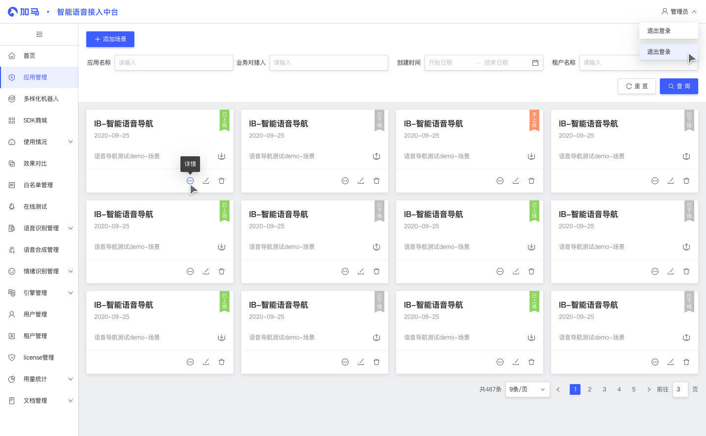Delete the first card via its trash icon

[x=222, y=181]
